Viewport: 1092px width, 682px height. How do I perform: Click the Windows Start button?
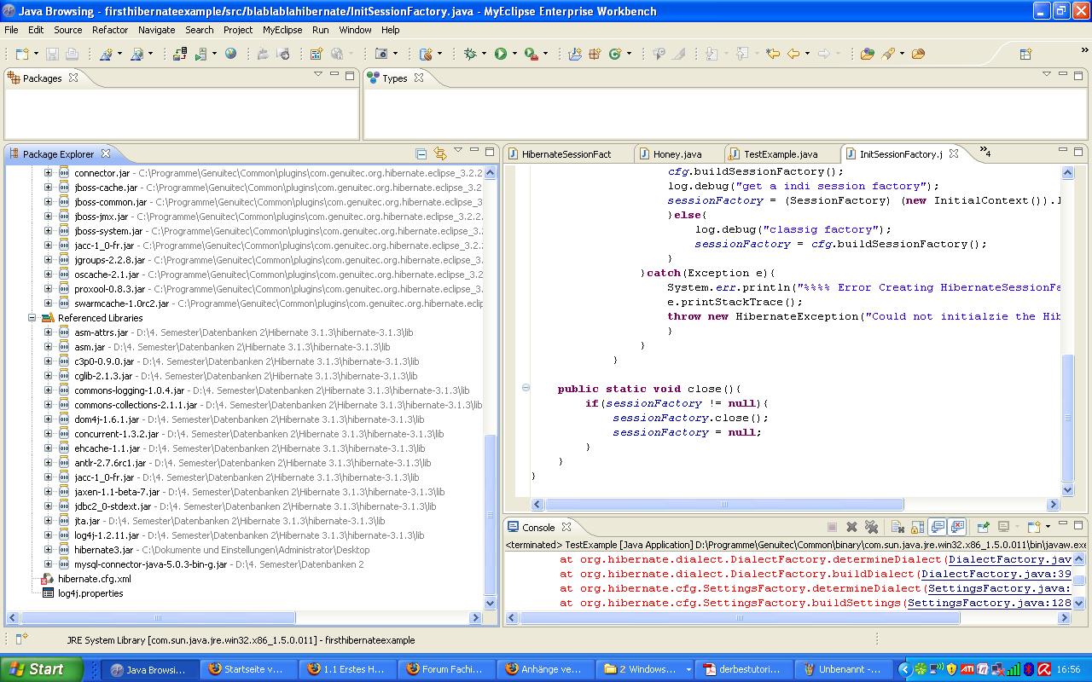[x=37, y=669]
